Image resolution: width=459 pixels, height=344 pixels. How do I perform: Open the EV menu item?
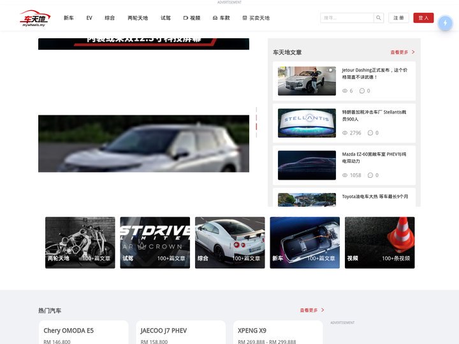[x=89, y=18]
